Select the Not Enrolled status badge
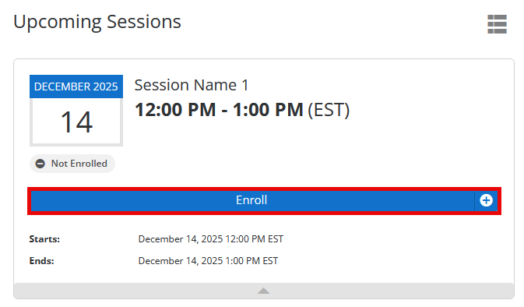 (x=72, y=164)
